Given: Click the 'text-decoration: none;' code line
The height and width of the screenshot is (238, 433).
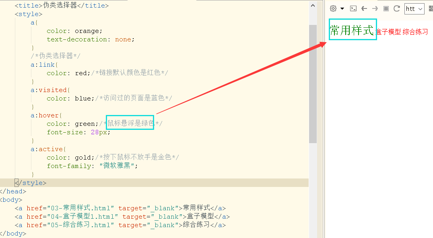Looking at the screenshot, I should 91,39.
